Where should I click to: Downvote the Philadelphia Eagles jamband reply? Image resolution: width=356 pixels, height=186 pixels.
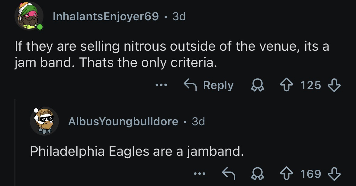[x=334, y=174]
